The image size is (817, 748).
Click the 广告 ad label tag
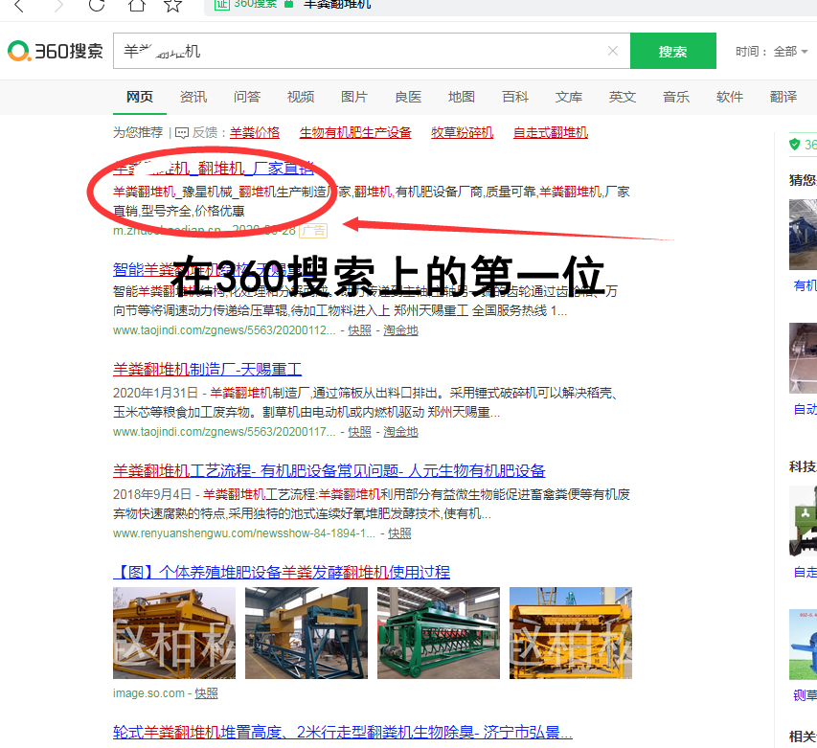pos(313,230)
